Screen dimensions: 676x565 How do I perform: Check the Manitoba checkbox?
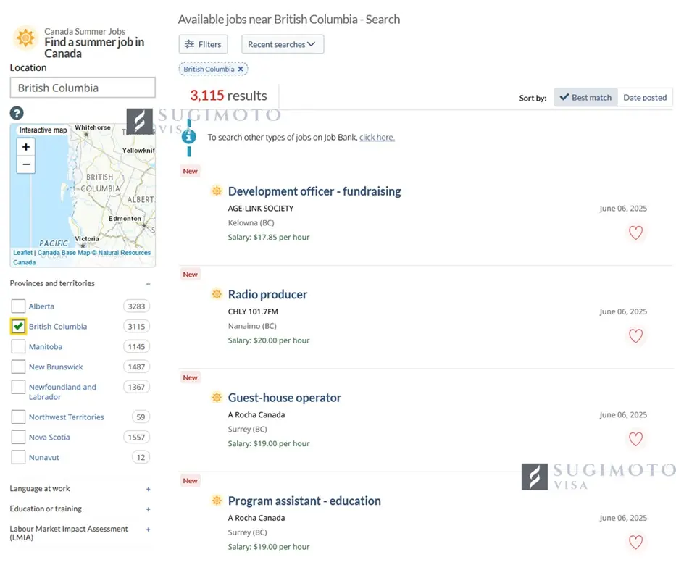(18, 346)
